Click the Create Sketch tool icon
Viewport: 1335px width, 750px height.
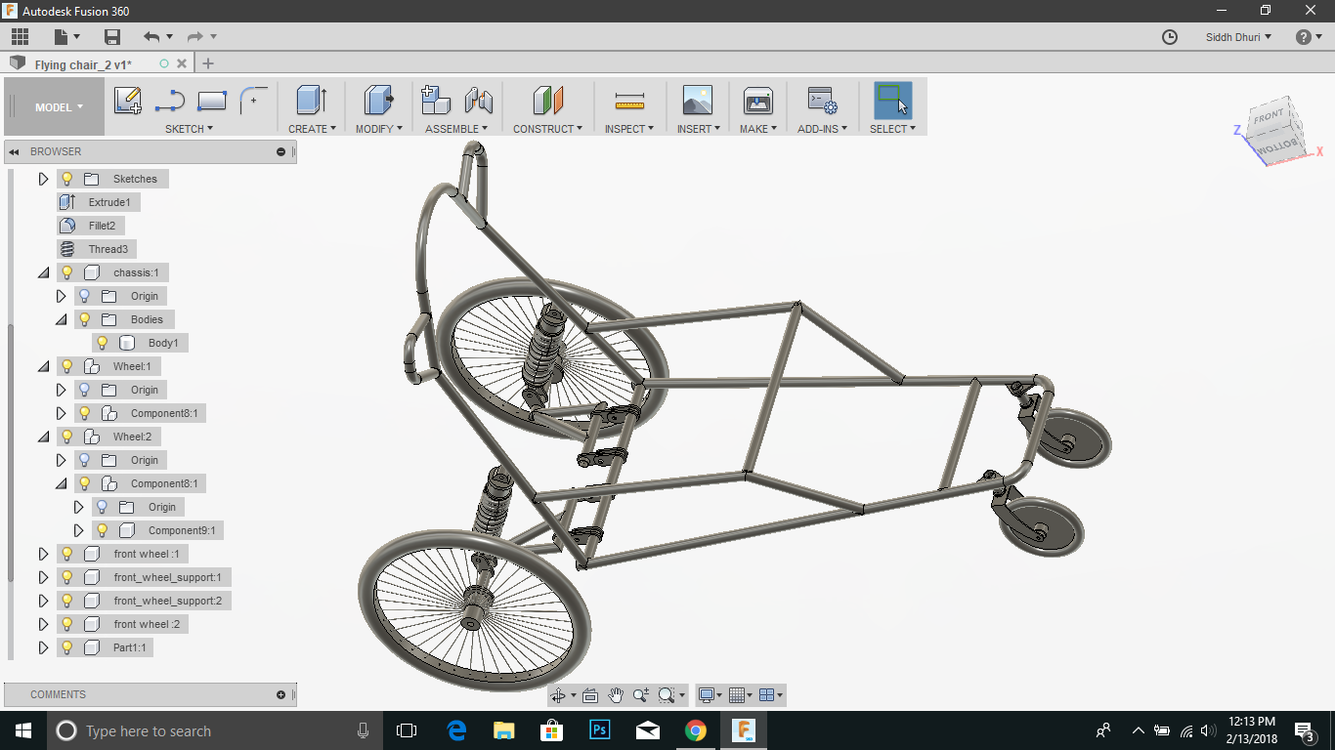128,101
